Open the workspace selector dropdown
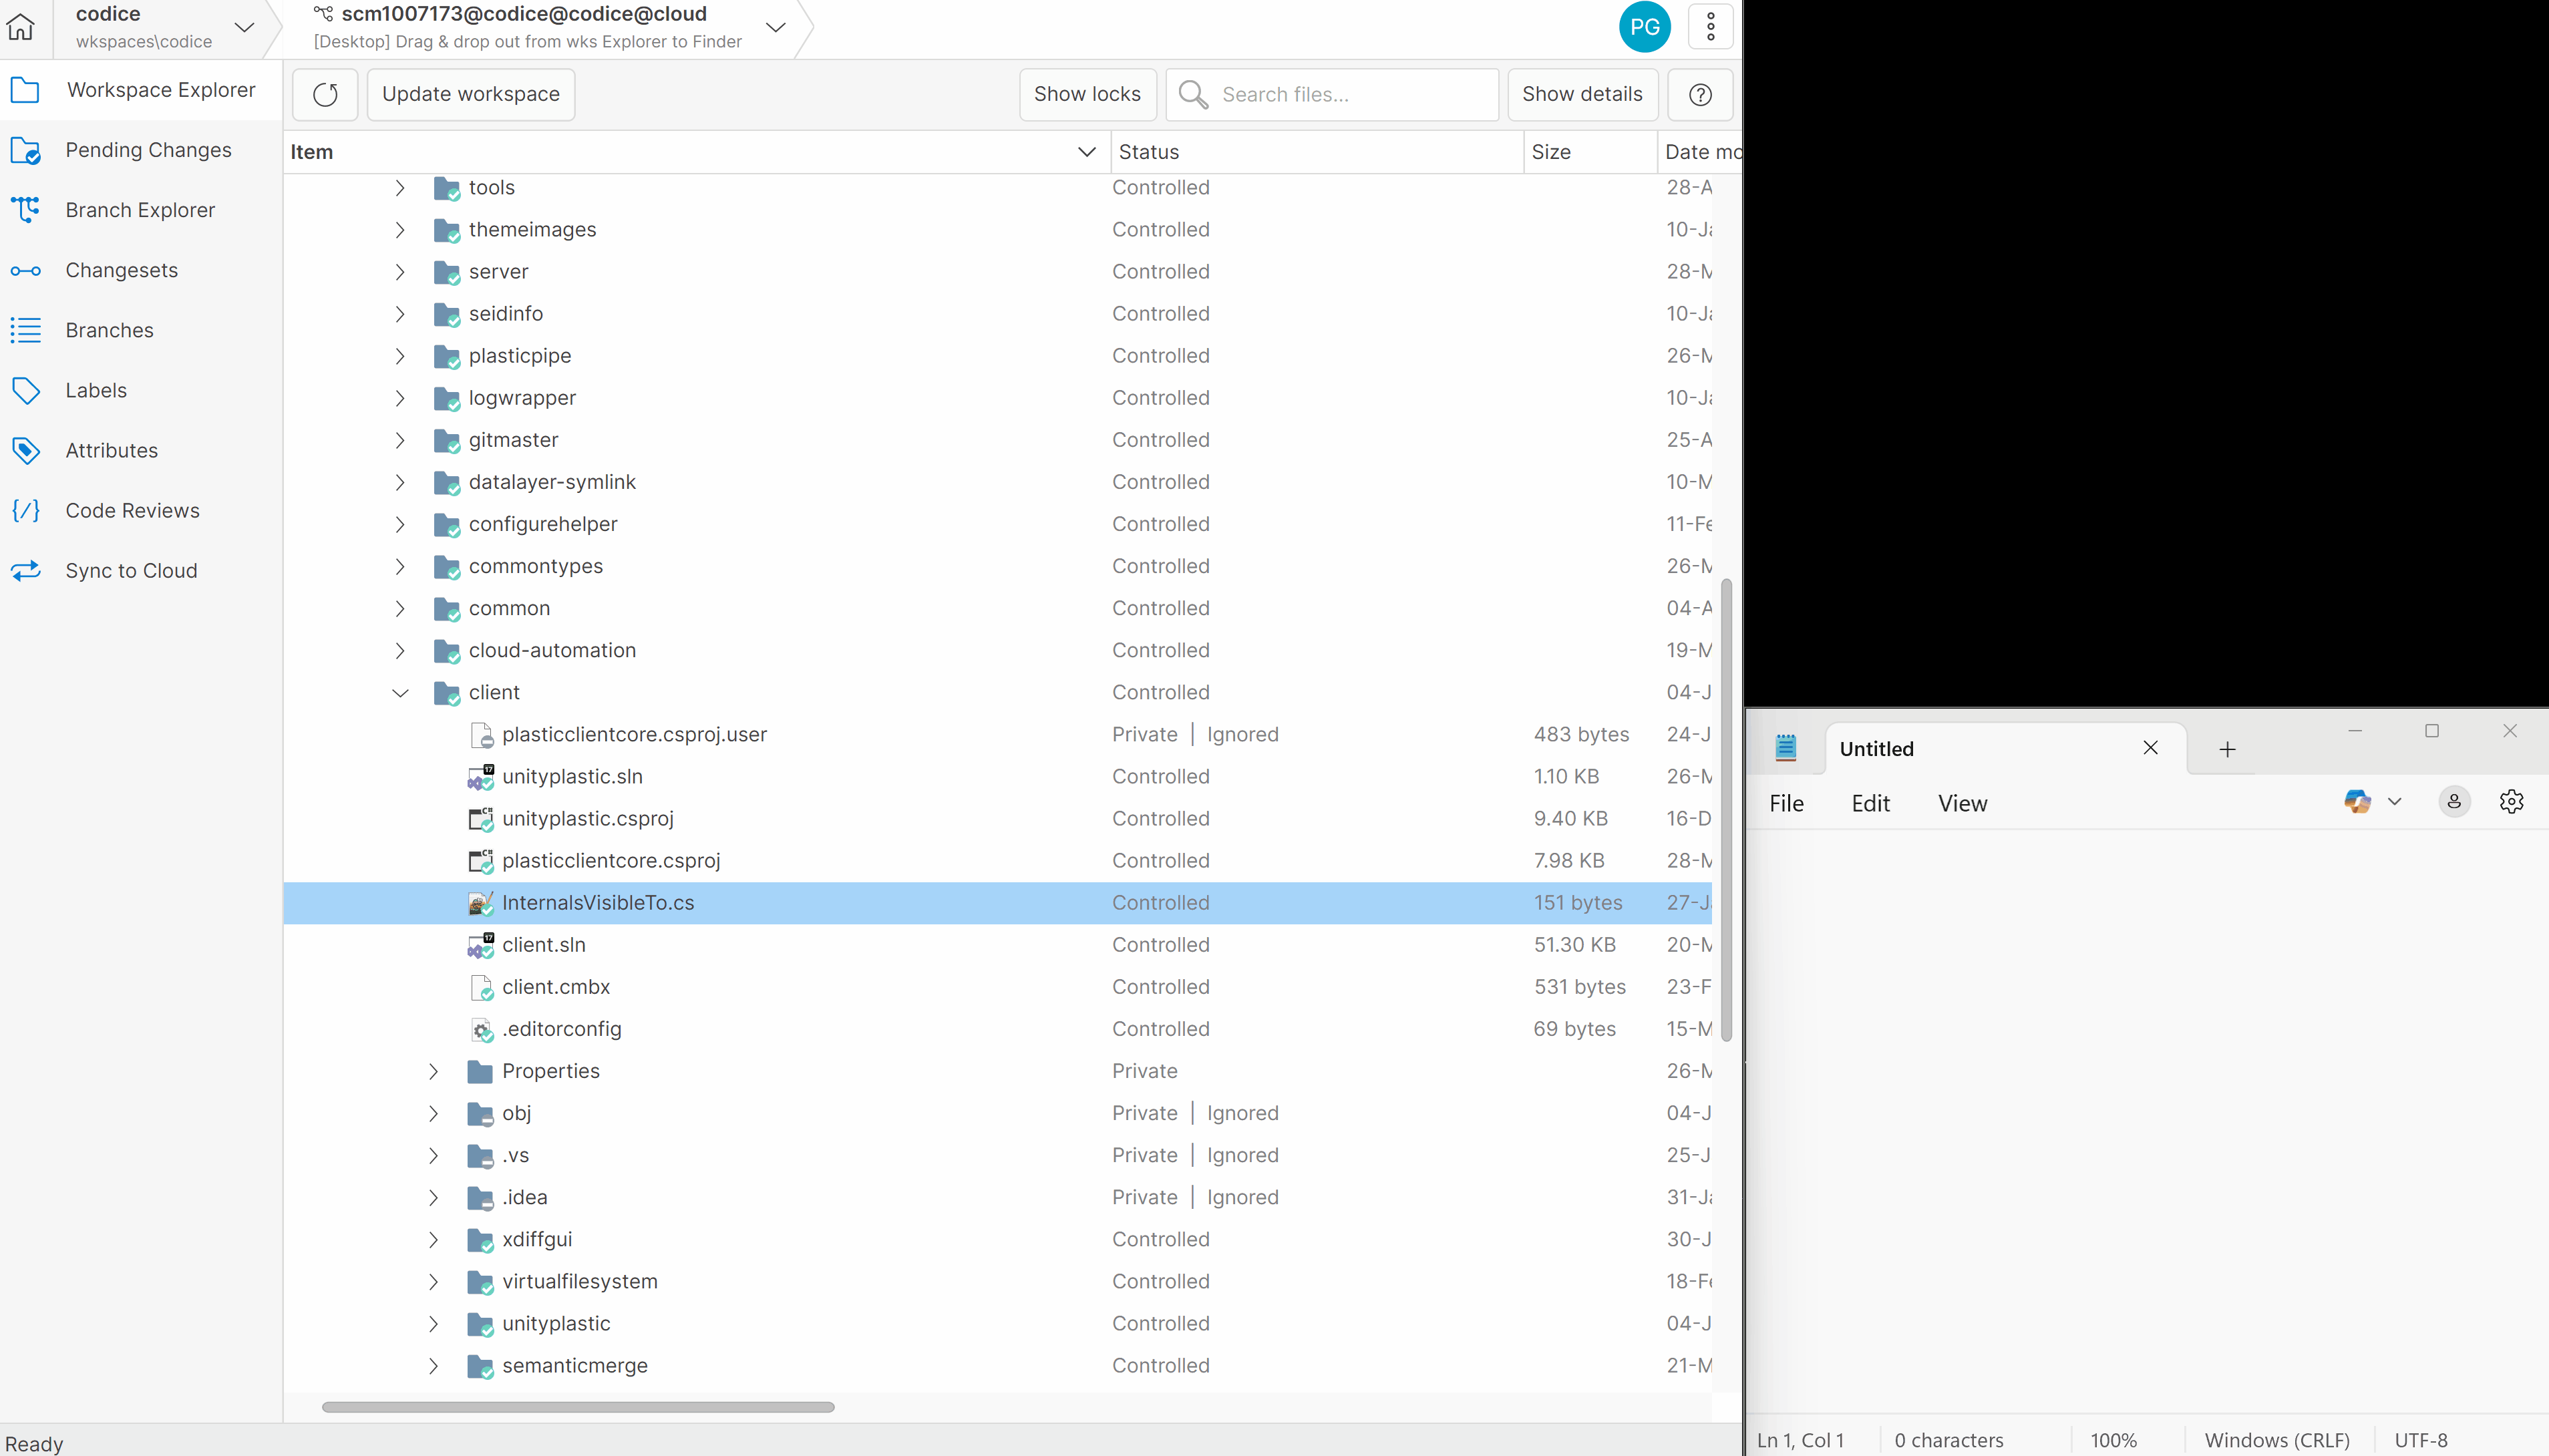Viewport: 2549px width, 1456px height. (x=243, y=28)
